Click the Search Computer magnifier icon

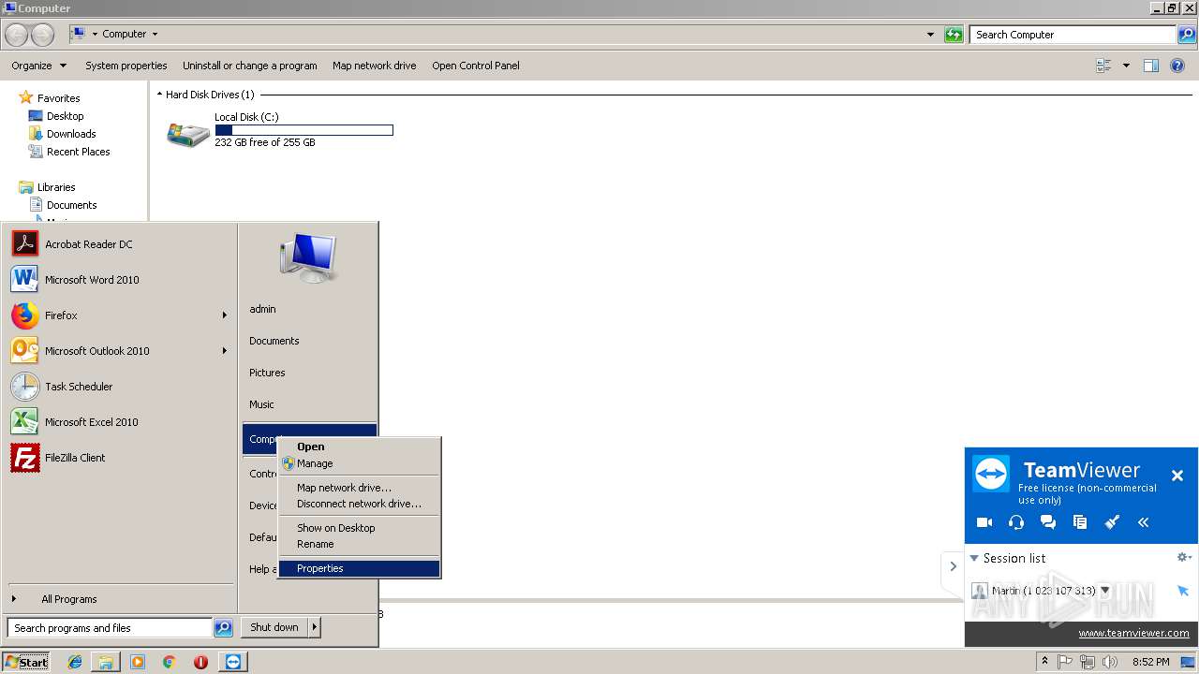pos(1186,35)
